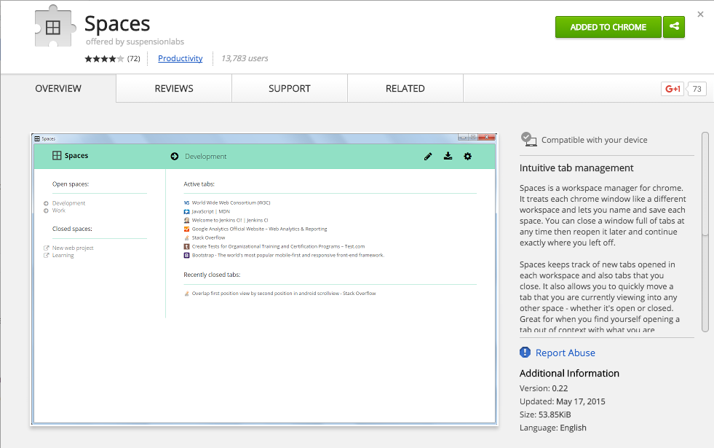The image size is (714, 448).
Task: Switch to the Reviews tab
Action: 174,89
